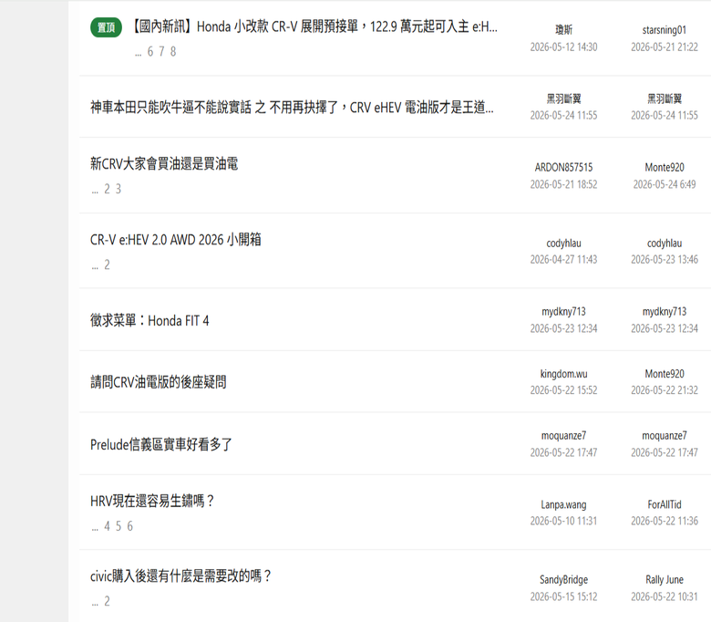Viewport: 711px width, 622px height.
Task: Open the civic購入後還有什麼是需要改的嗎 thread
Action: coord(180,576)
